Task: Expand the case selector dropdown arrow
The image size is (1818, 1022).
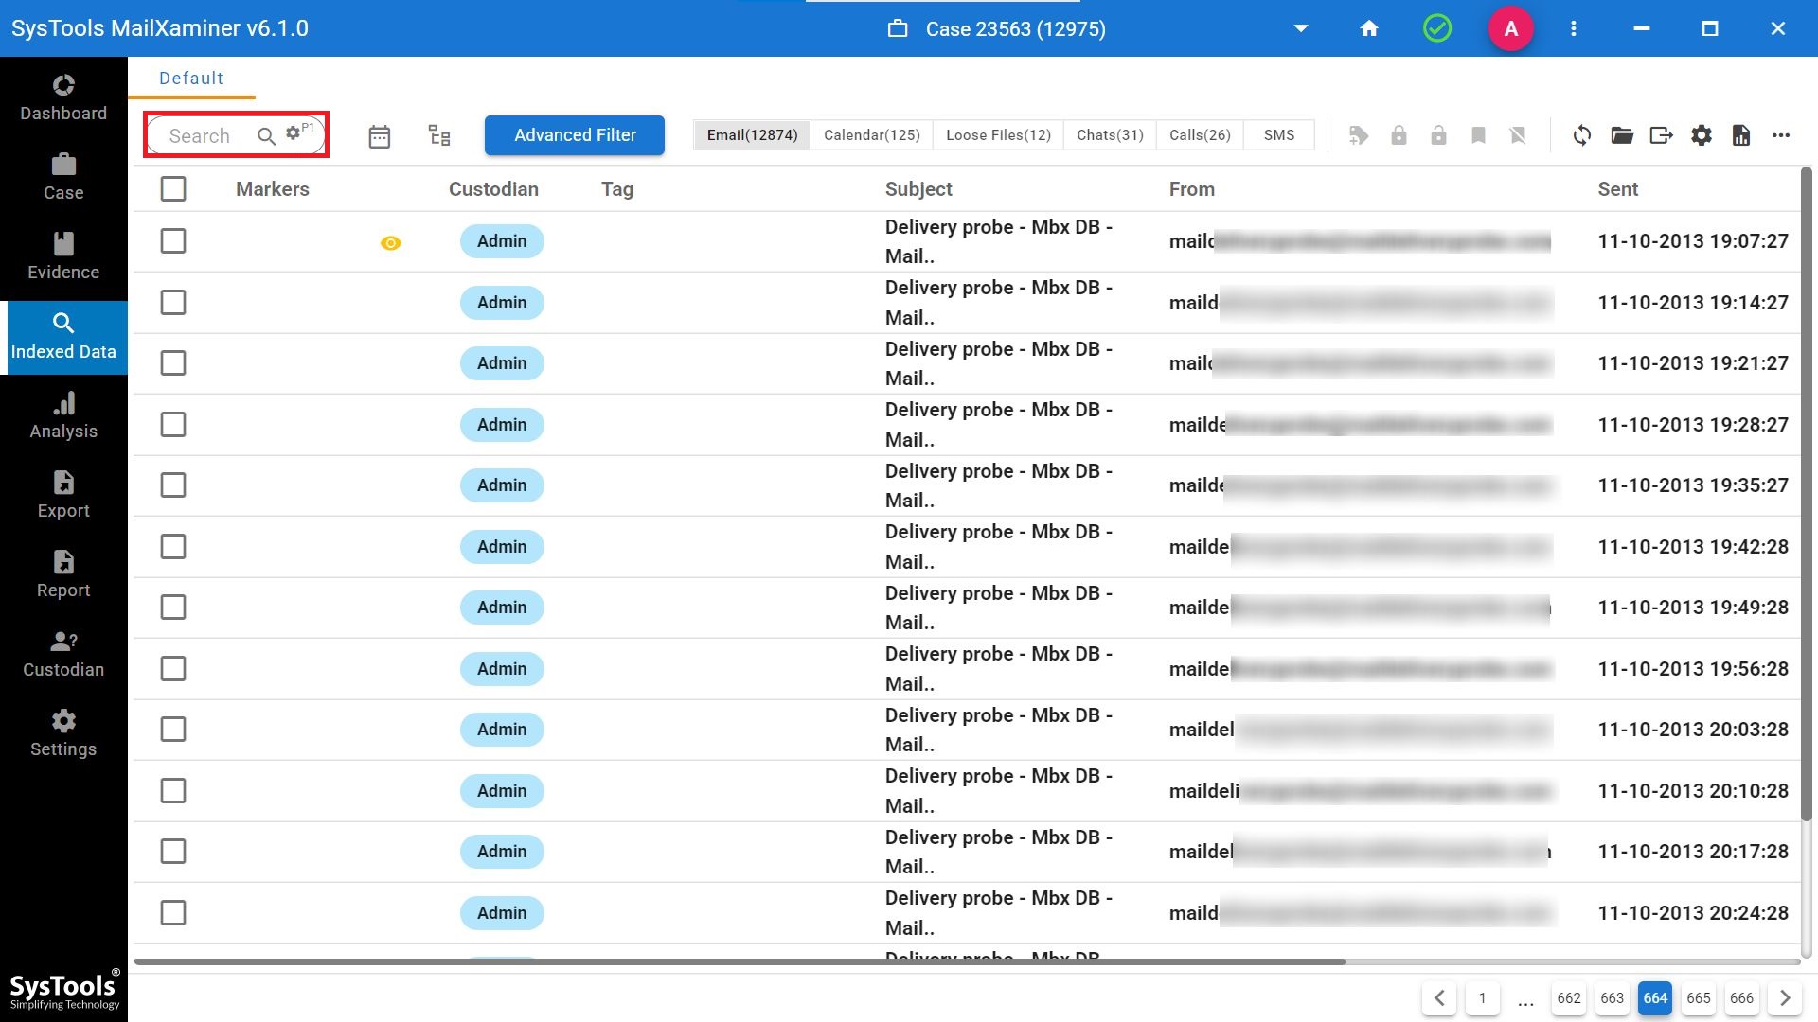Action: point(1301,28)
